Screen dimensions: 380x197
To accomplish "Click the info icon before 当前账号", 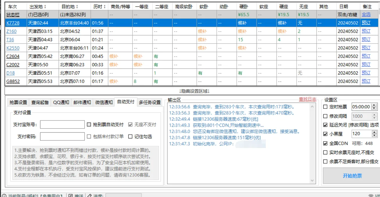I will tap(4, 196).
